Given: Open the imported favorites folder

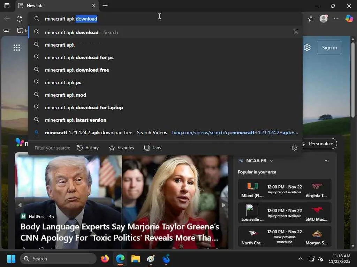Looking at the screenshot, I should coord(22,31).
